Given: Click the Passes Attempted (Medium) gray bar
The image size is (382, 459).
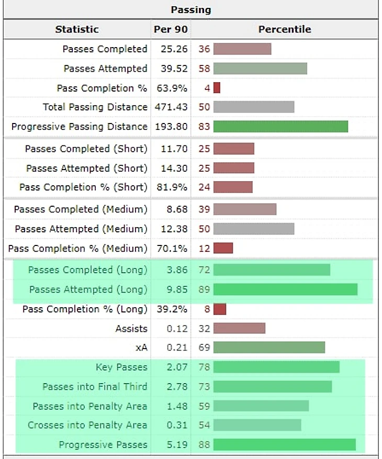Looking at the screenshot, I should (x=254, y=229).
